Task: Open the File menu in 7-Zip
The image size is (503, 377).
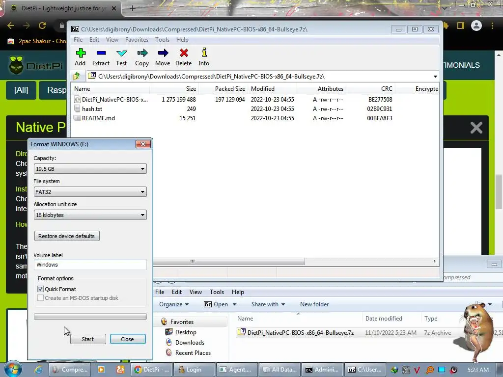Action: click(x=78, y=40)
